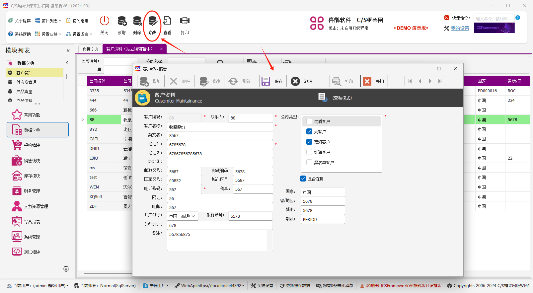Image resolution: width=533 pixels, height=293 pixels.
Task: Pin the 模块列表 panel
Action: point(68,50)
